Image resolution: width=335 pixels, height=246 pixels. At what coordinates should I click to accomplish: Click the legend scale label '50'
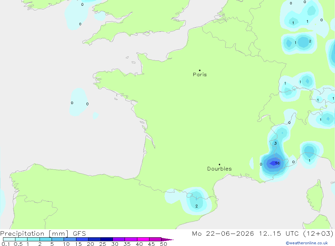pos(163,244)
